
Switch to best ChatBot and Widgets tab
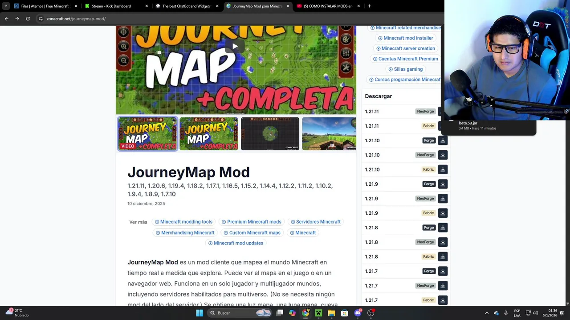point(187,6)
